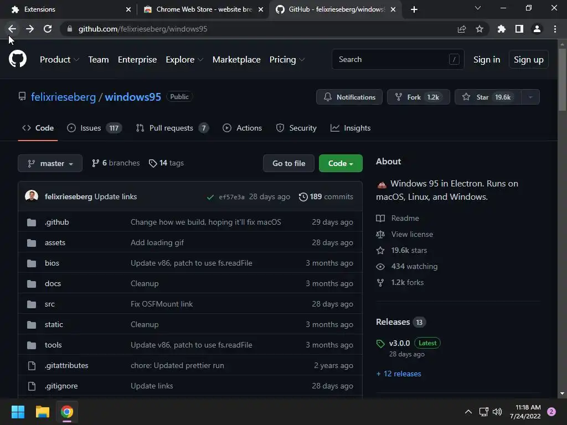Open the .github folder icon

[x=32, y=222]
